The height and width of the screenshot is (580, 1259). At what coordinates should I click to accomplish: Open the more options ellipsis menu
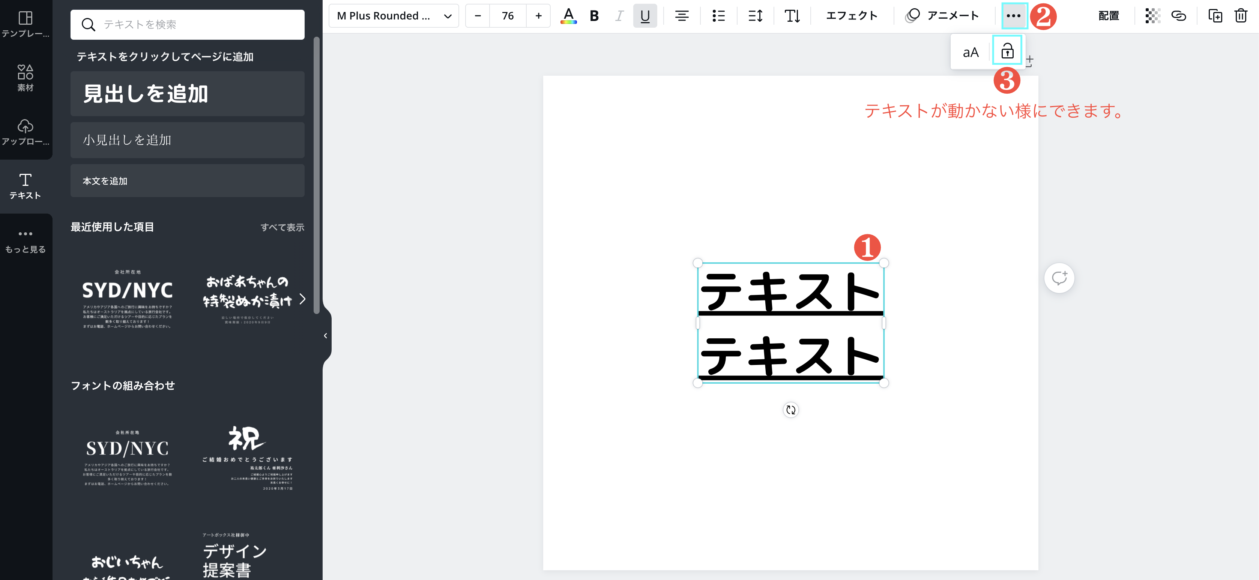pos(1014,16)
